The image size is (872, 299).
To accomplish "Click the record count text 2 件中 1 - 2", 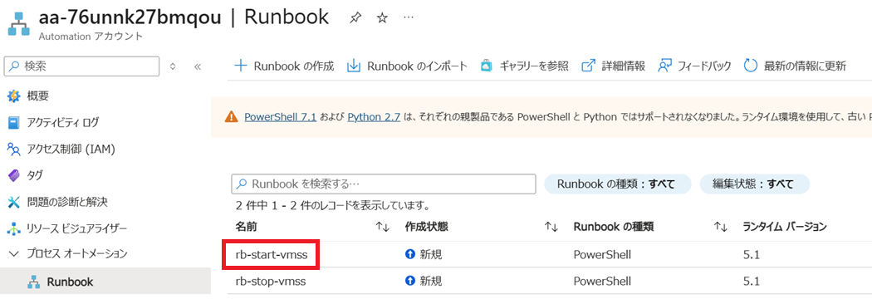I will click(332, 206).
